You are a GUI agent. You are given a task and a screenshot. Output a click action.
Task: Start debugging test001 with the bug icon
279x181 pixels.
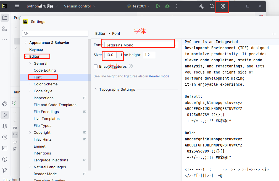coord(167,6)
